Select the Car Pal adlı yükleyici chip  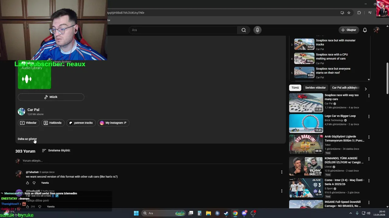pyautogui.click(x=346, y=88)
